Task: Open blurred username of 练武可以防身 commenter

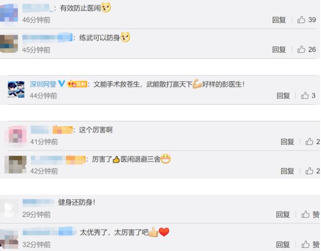Action: click(47, 38)
